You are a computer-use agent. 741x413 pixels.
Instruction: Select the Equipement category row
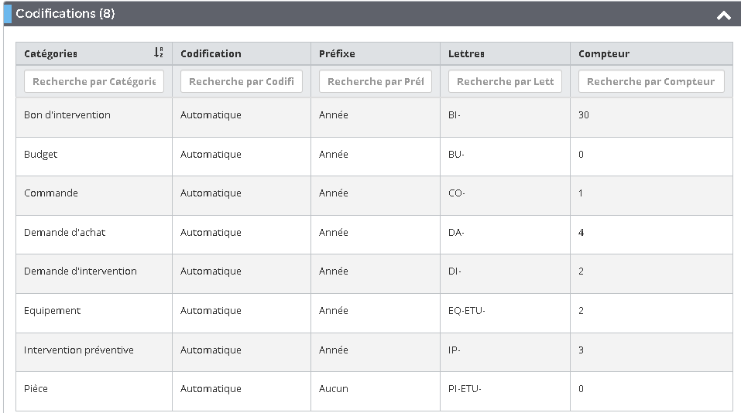(53, 311)
